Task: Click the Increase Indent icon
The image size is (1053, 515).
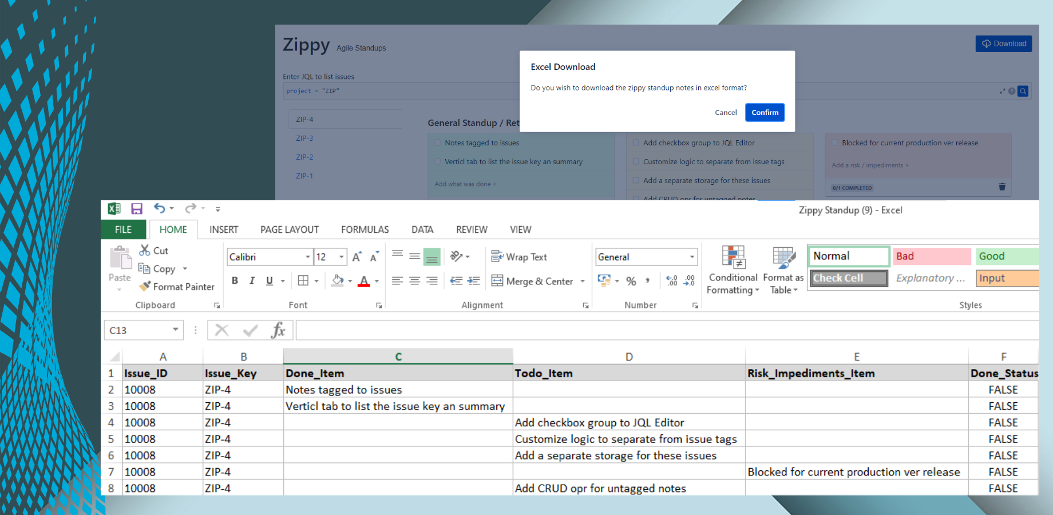Action: tap(473, 280)
